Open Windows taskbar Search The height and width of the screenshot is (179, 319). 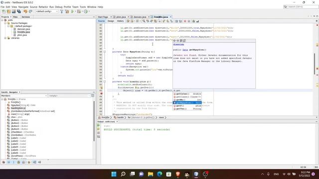tap(123, 174)
